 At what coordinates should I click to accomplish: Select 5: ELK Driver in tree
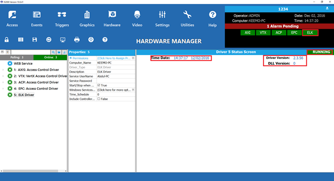pos(24,95)
